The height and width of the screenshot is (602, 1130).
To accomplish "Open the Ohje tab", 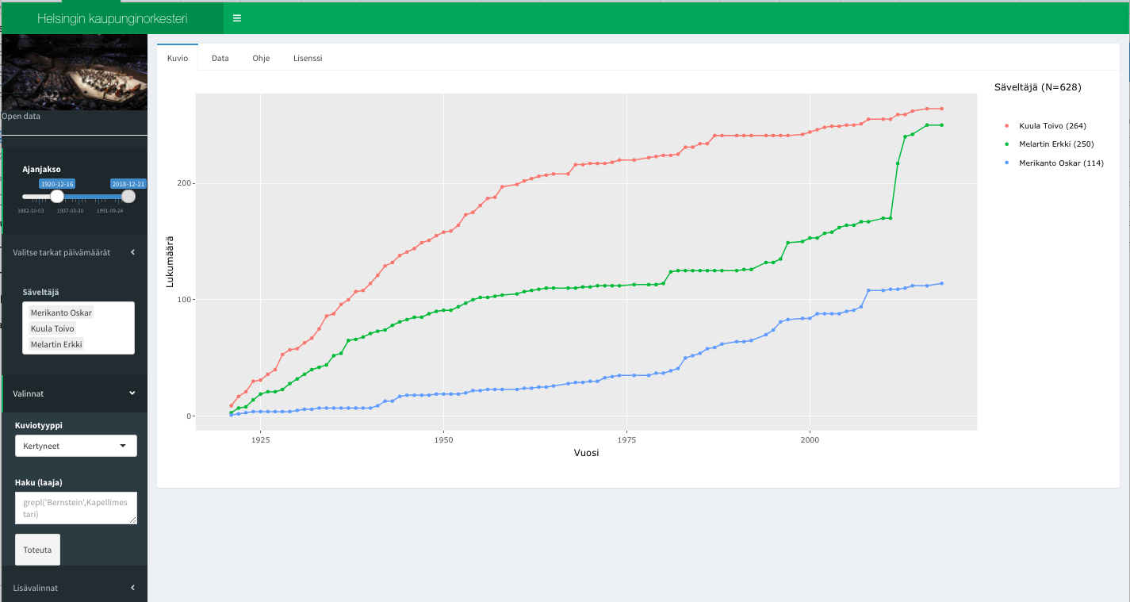I will pos(261,59).
